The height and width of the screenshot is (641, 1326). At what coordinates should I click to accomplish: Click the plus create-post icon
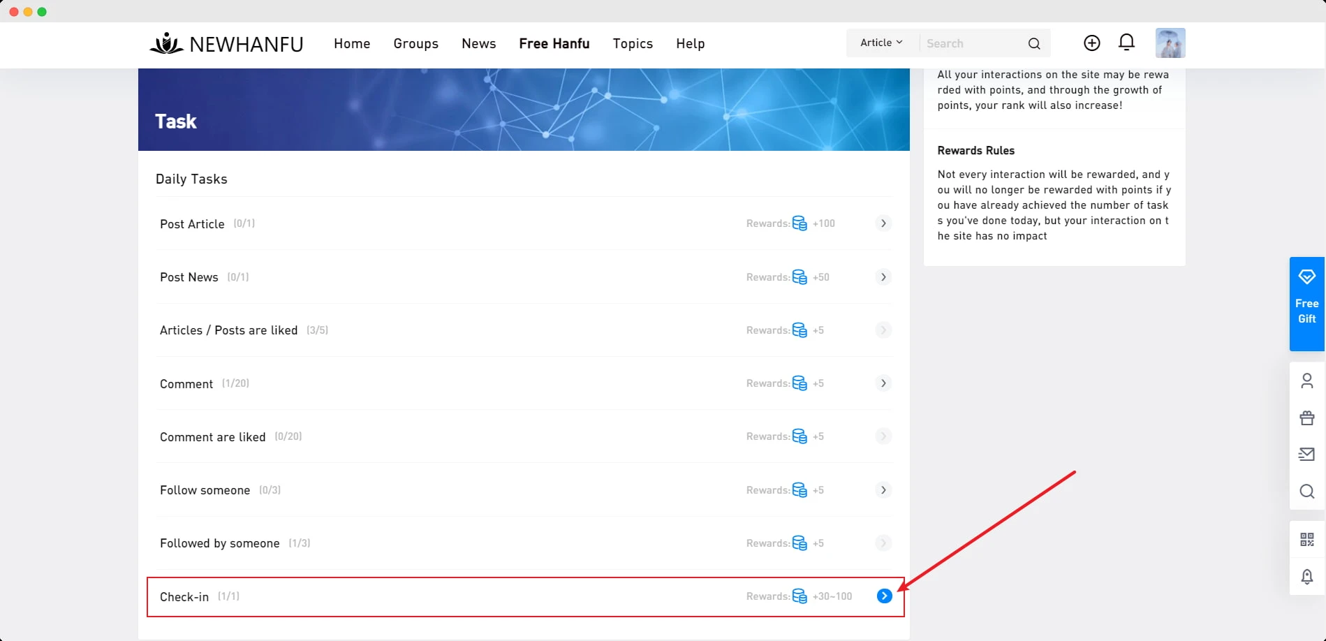[x=1091, y=43]
